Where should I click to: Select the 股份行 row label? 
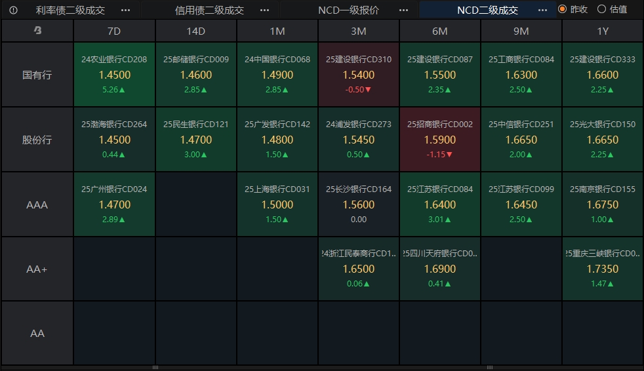click(x=37, y=140)
